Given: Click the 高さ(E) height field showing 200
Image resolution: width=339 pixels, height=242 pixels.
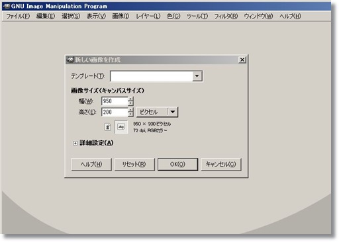Looking at the screenshot, I should (x=115, y=112).
